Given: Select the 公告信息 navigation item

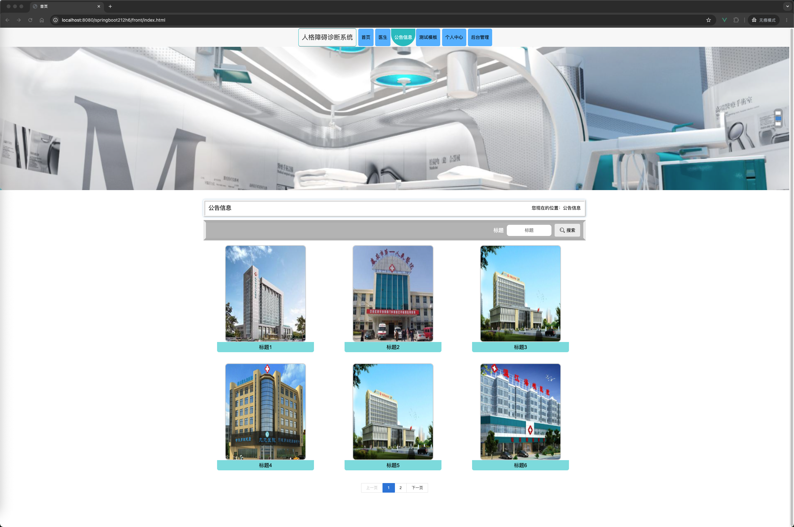Looking at the screenshot, I should point(403,37).
